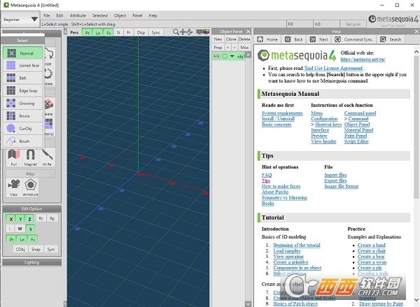Open the Beginner mode dropdown
Screen dimensions: 420x307
(20, 20)
